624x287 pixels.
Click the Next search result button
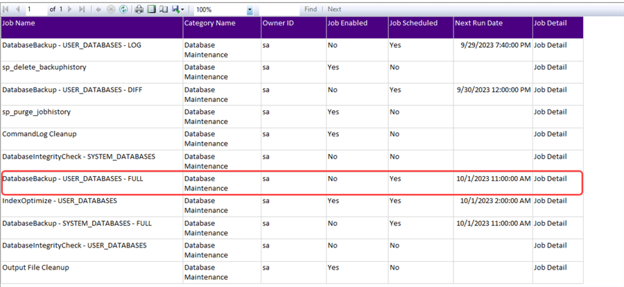(x=334, y=9)
